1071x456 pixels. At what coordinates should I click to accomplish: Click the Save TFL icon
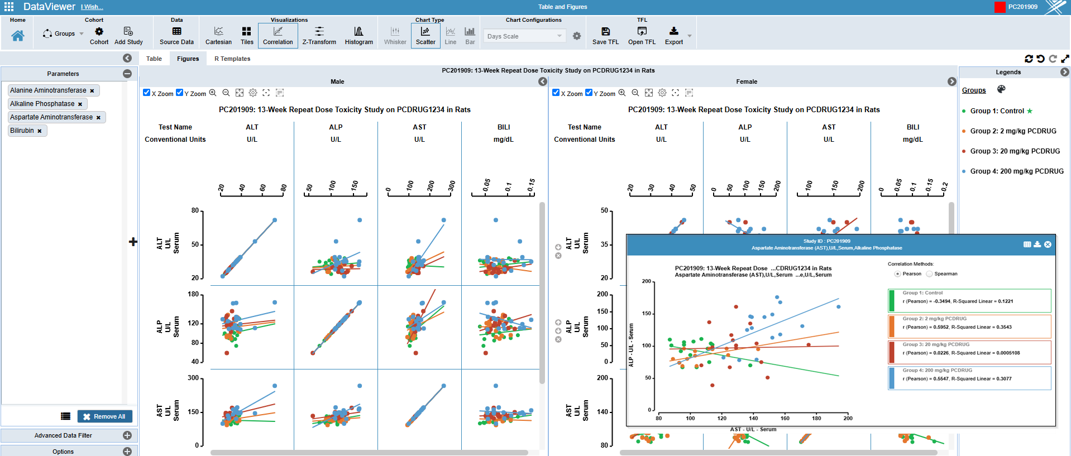pyautogui.click(x=605, y=36)
